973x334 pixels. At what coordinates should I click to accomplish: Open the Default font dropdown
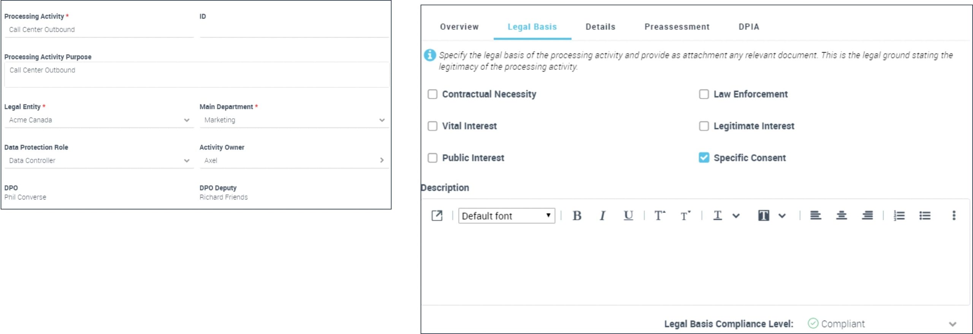506,216
